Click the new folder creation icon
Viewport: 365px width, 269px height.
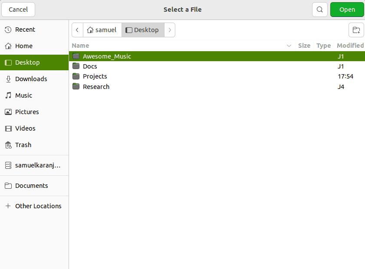(356, 30)
